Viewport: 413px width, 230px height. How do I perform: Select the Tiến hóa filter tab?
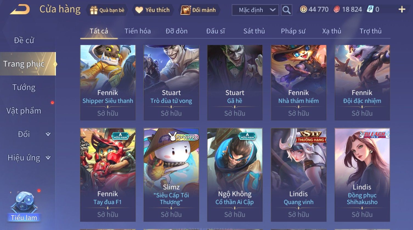click(x=138, y=31)
